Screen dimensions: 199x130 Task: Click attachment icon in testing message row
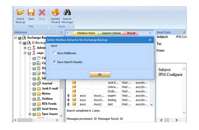68,100
